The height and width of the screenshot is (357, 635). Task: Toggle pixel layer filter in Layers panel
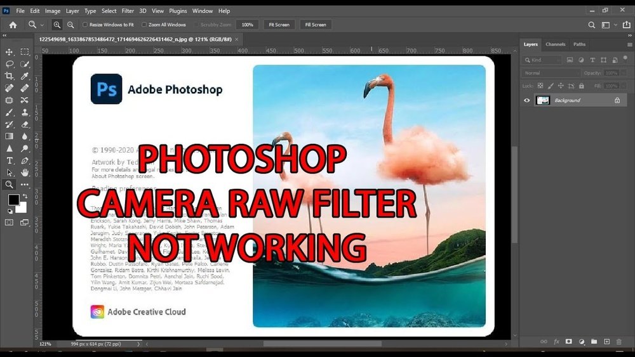[x=570, y=60]
